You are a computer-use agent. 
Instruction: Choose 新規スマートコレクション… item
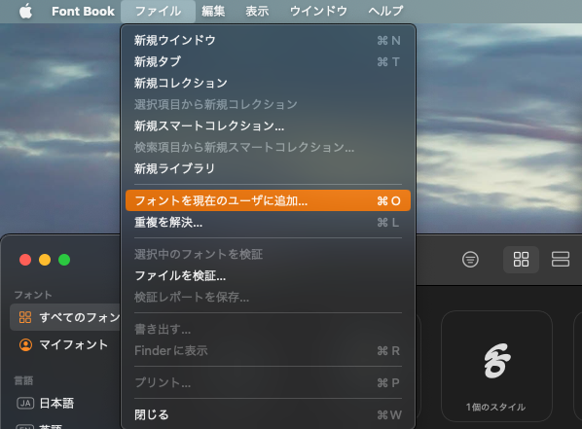pyautogui.click(x=268, y=126)
